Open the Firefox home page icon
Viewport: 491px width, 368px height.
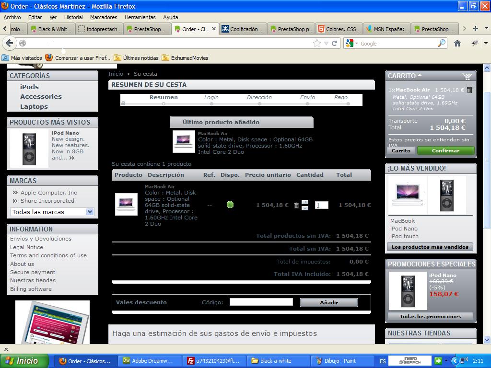coord(457,44)
